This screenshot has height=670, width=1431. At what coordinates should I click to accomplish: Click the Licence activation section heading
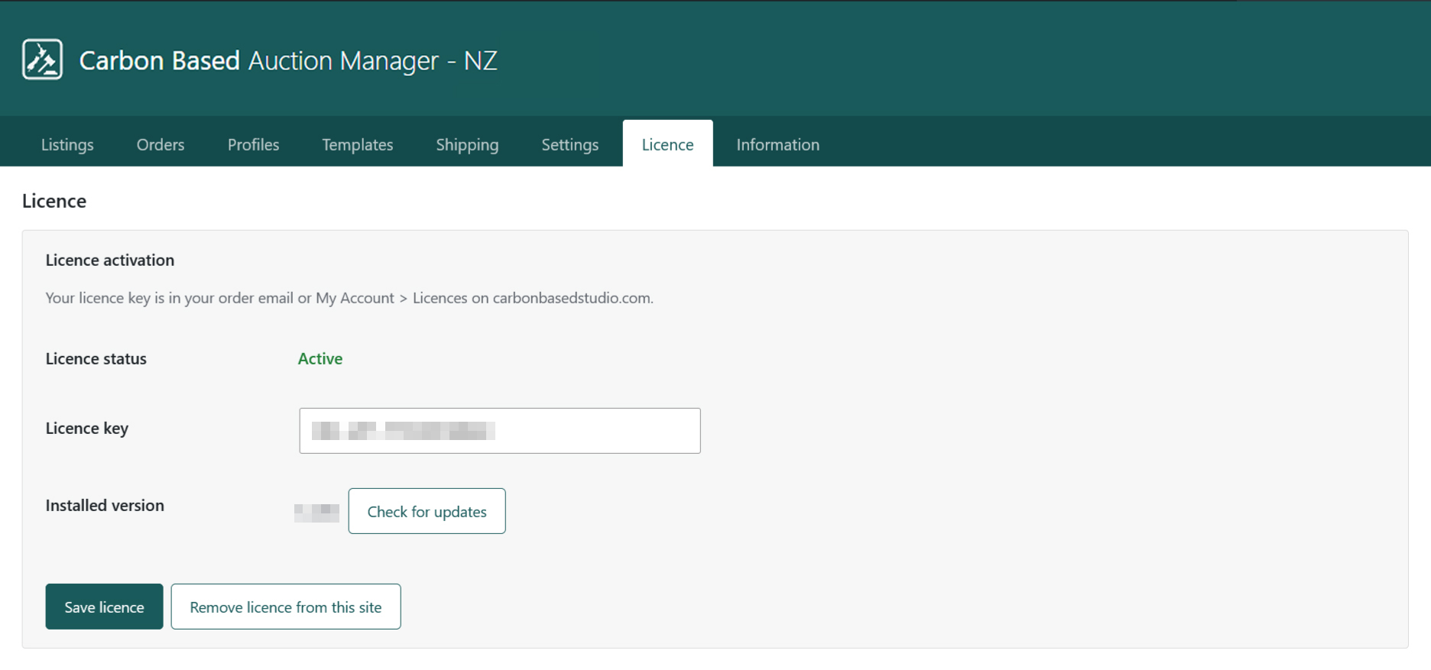(x=110, y=261)
